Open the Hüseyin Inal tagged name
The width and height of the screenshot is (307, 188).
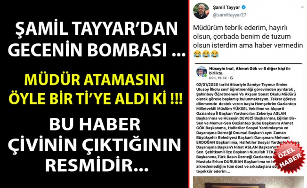(221, 69)
